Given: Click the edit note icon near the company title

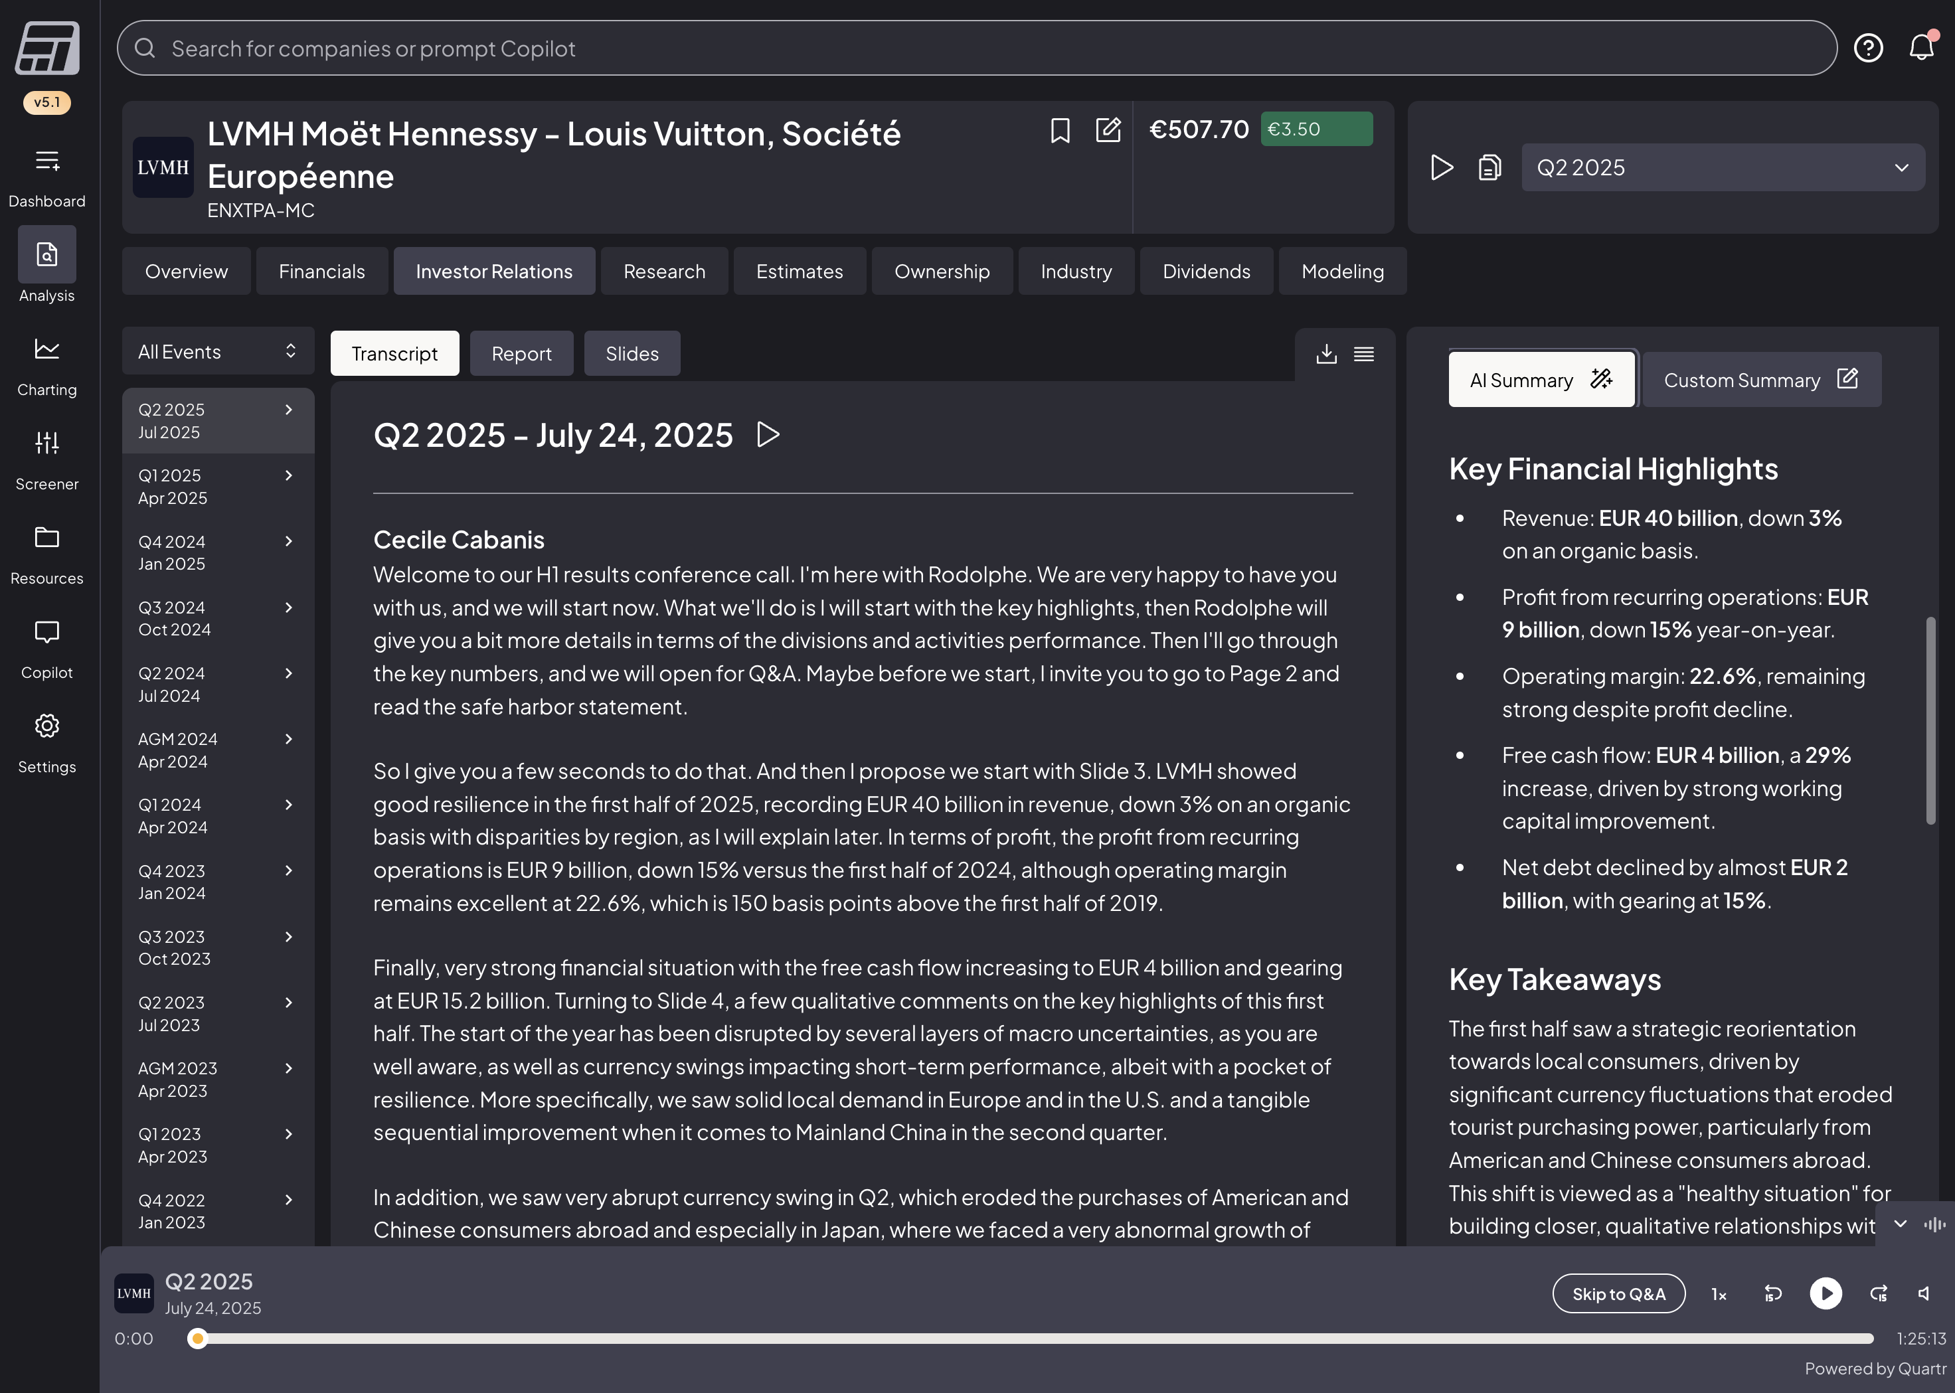Looking at the screenshot, I should pos(1108,130).
